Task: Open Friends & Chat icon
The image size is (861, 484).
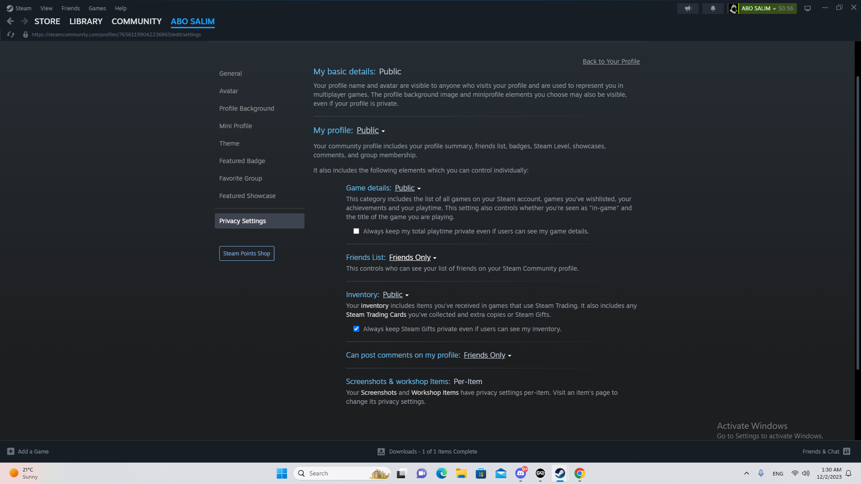Action: click(847, 451)
